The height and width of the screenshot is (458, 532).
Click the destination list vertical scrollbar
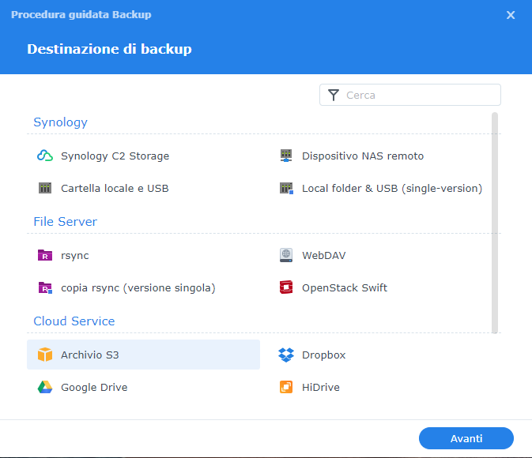[x=495, y=223]
